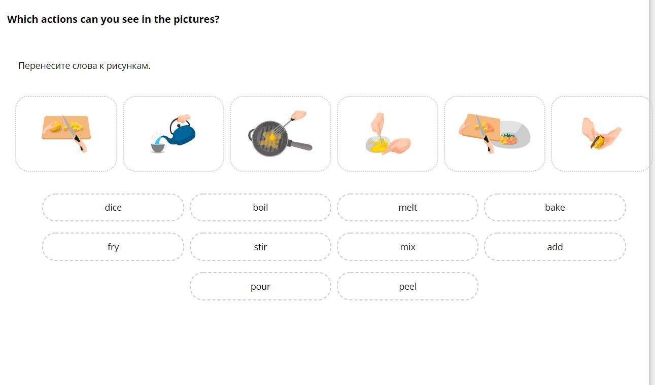
Task: Click the 'mix' word chip
Action: [x=407, y=247]
